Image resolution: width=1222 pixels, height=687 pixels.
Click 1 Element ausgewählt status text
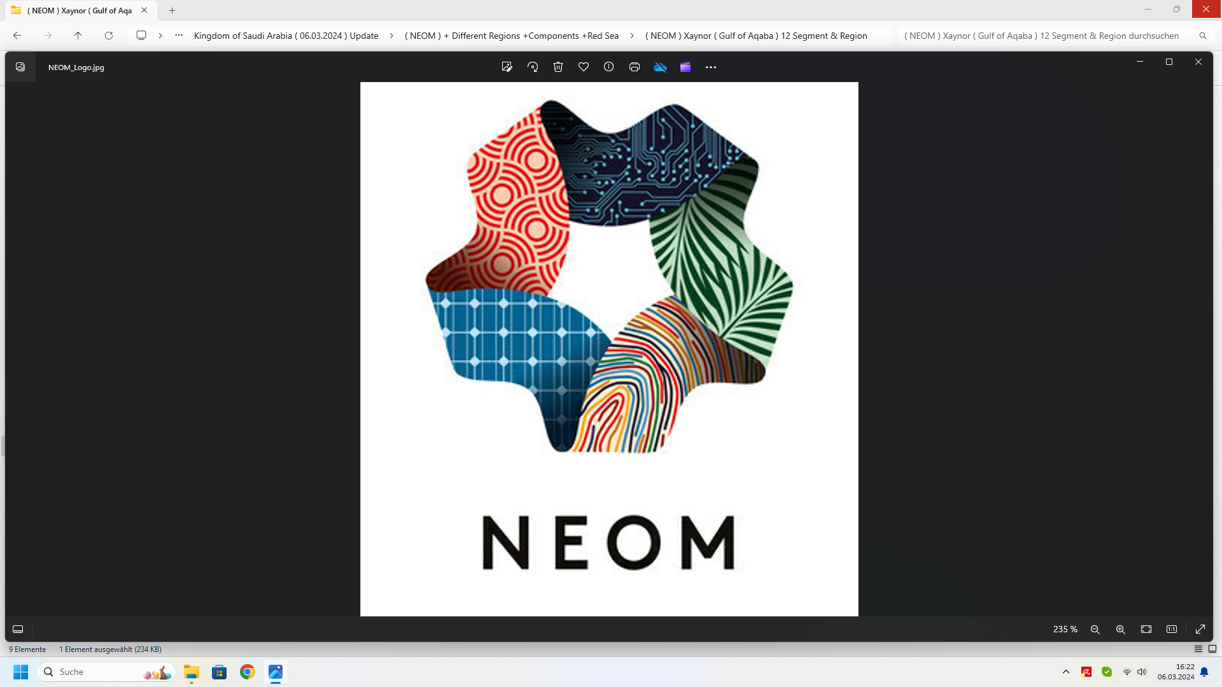tap(110, 649)
